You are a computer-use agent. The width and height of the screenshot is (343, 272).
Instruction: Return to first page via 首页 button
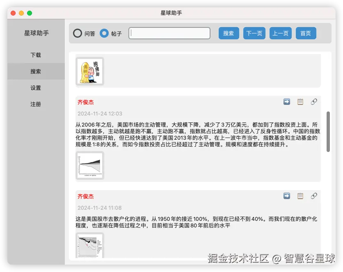[306, 33]
